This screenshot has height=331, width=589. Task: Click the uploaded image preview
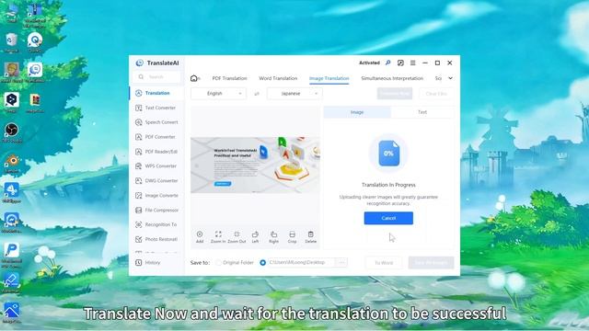click(255, 165)
